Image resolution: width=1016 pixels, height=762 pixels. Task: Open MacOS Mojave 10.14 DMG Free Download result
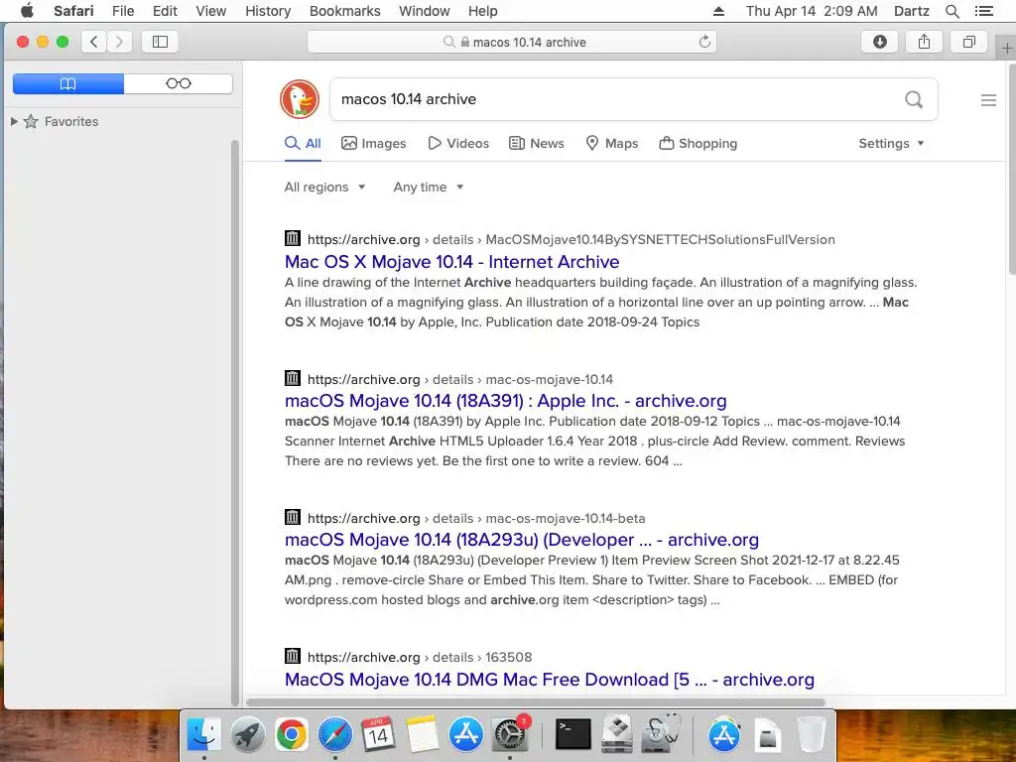coord(550,679)
